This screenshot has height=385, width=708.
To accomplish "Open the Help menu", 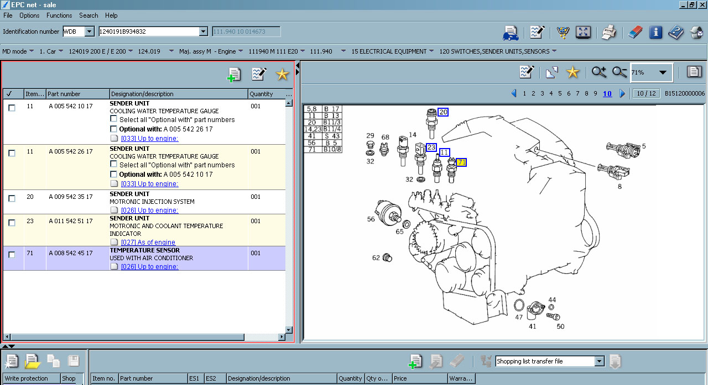I will coord(111,15).
